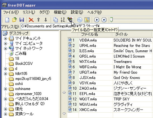Open the リスト(L) menu
153x118 pixels.
coord(29,12)
